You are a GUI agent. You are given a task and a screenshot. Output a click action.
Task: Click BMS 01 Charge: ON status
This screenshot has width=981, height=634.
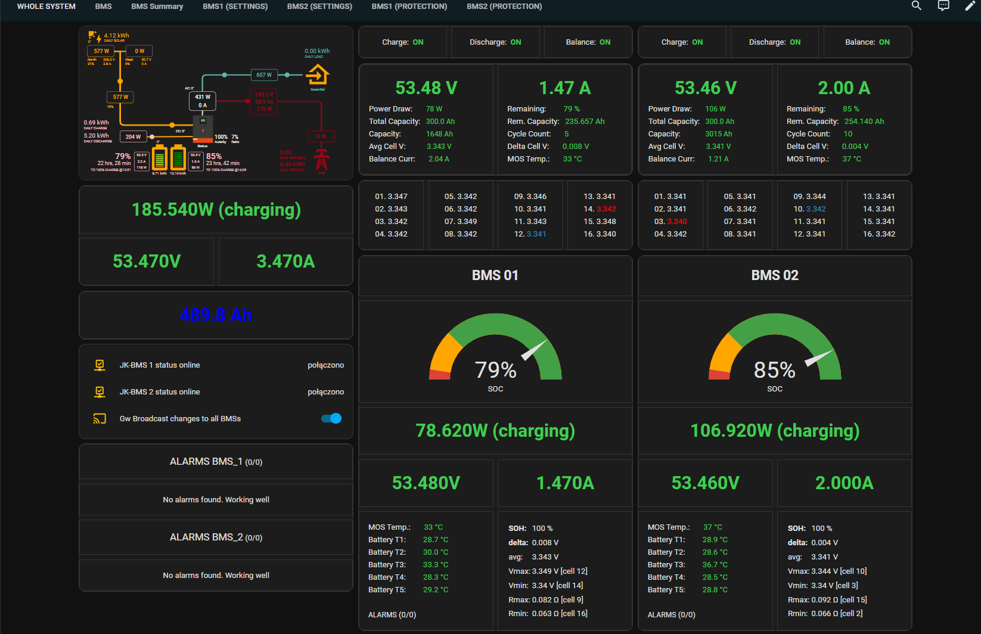(x=403, y=42)
